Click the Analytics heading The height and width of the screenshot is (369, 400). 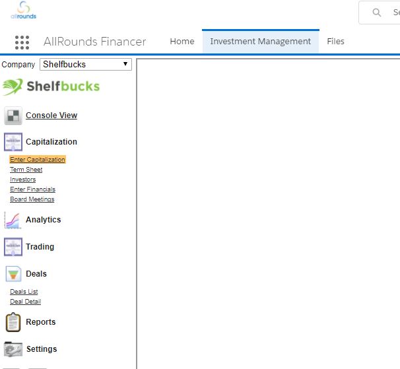pyautogui.click(x=44, y=220)
